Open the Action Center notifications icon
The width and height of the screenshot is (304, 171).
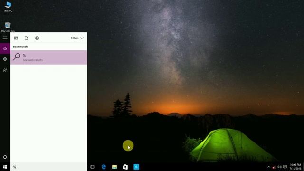pos(285,167)
